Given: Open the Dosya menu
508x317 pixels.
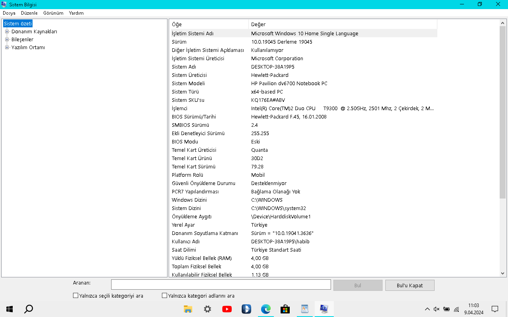Looking at the screenshot, I should [x=9, y=13].
